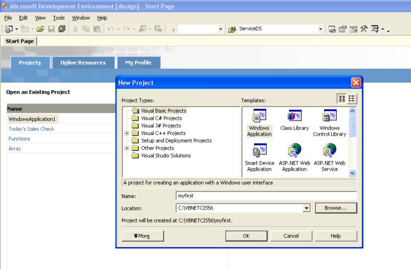Select the ASP.NET Web Service template
Viewport: 411px width, 269px height.
point(330,157)
